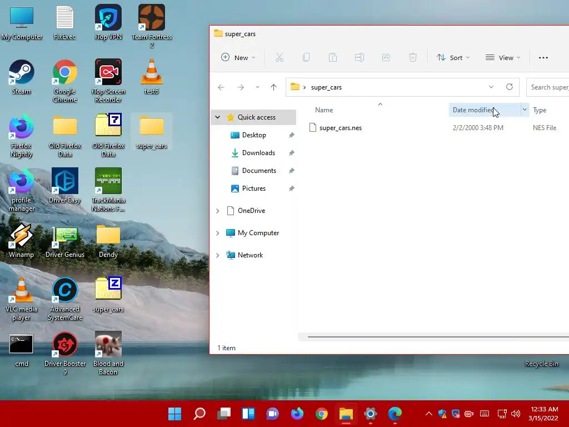The width and height of the screenshot is (569, 427).
Task: Sort by the Name column header
Action: (x=324, y=110)
